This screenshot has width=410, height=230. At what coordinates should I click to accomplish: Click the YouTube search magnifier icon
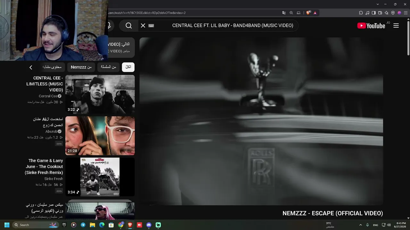[129, 26]
